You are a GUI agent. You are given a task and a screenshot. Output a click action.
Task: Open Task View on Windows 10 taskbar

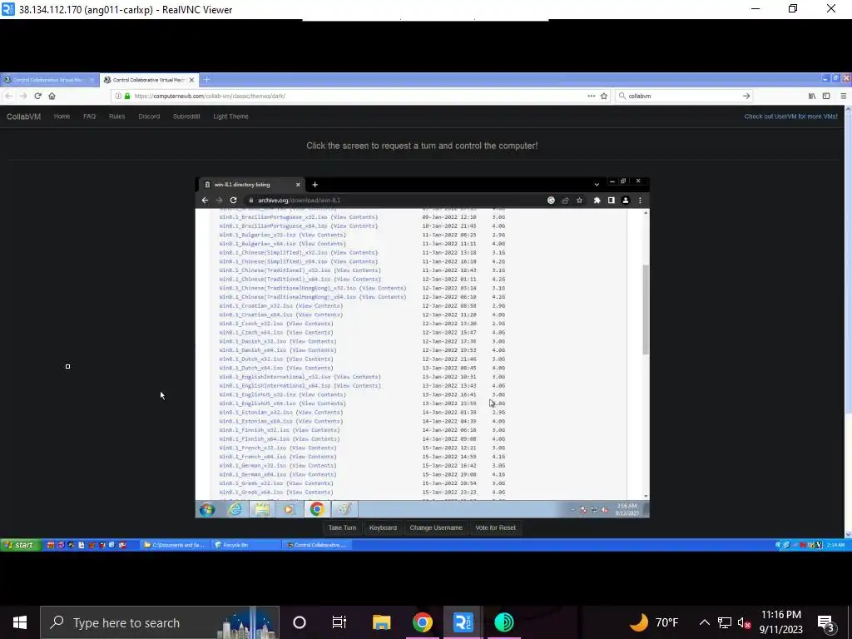339,622
